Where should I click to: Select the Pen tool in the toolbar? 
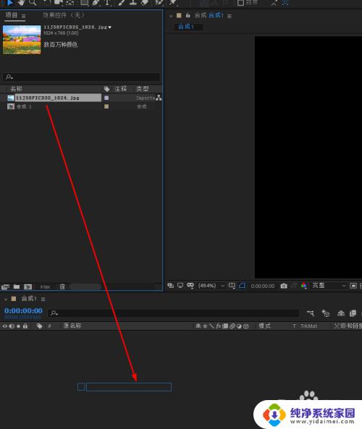point(96,3)
